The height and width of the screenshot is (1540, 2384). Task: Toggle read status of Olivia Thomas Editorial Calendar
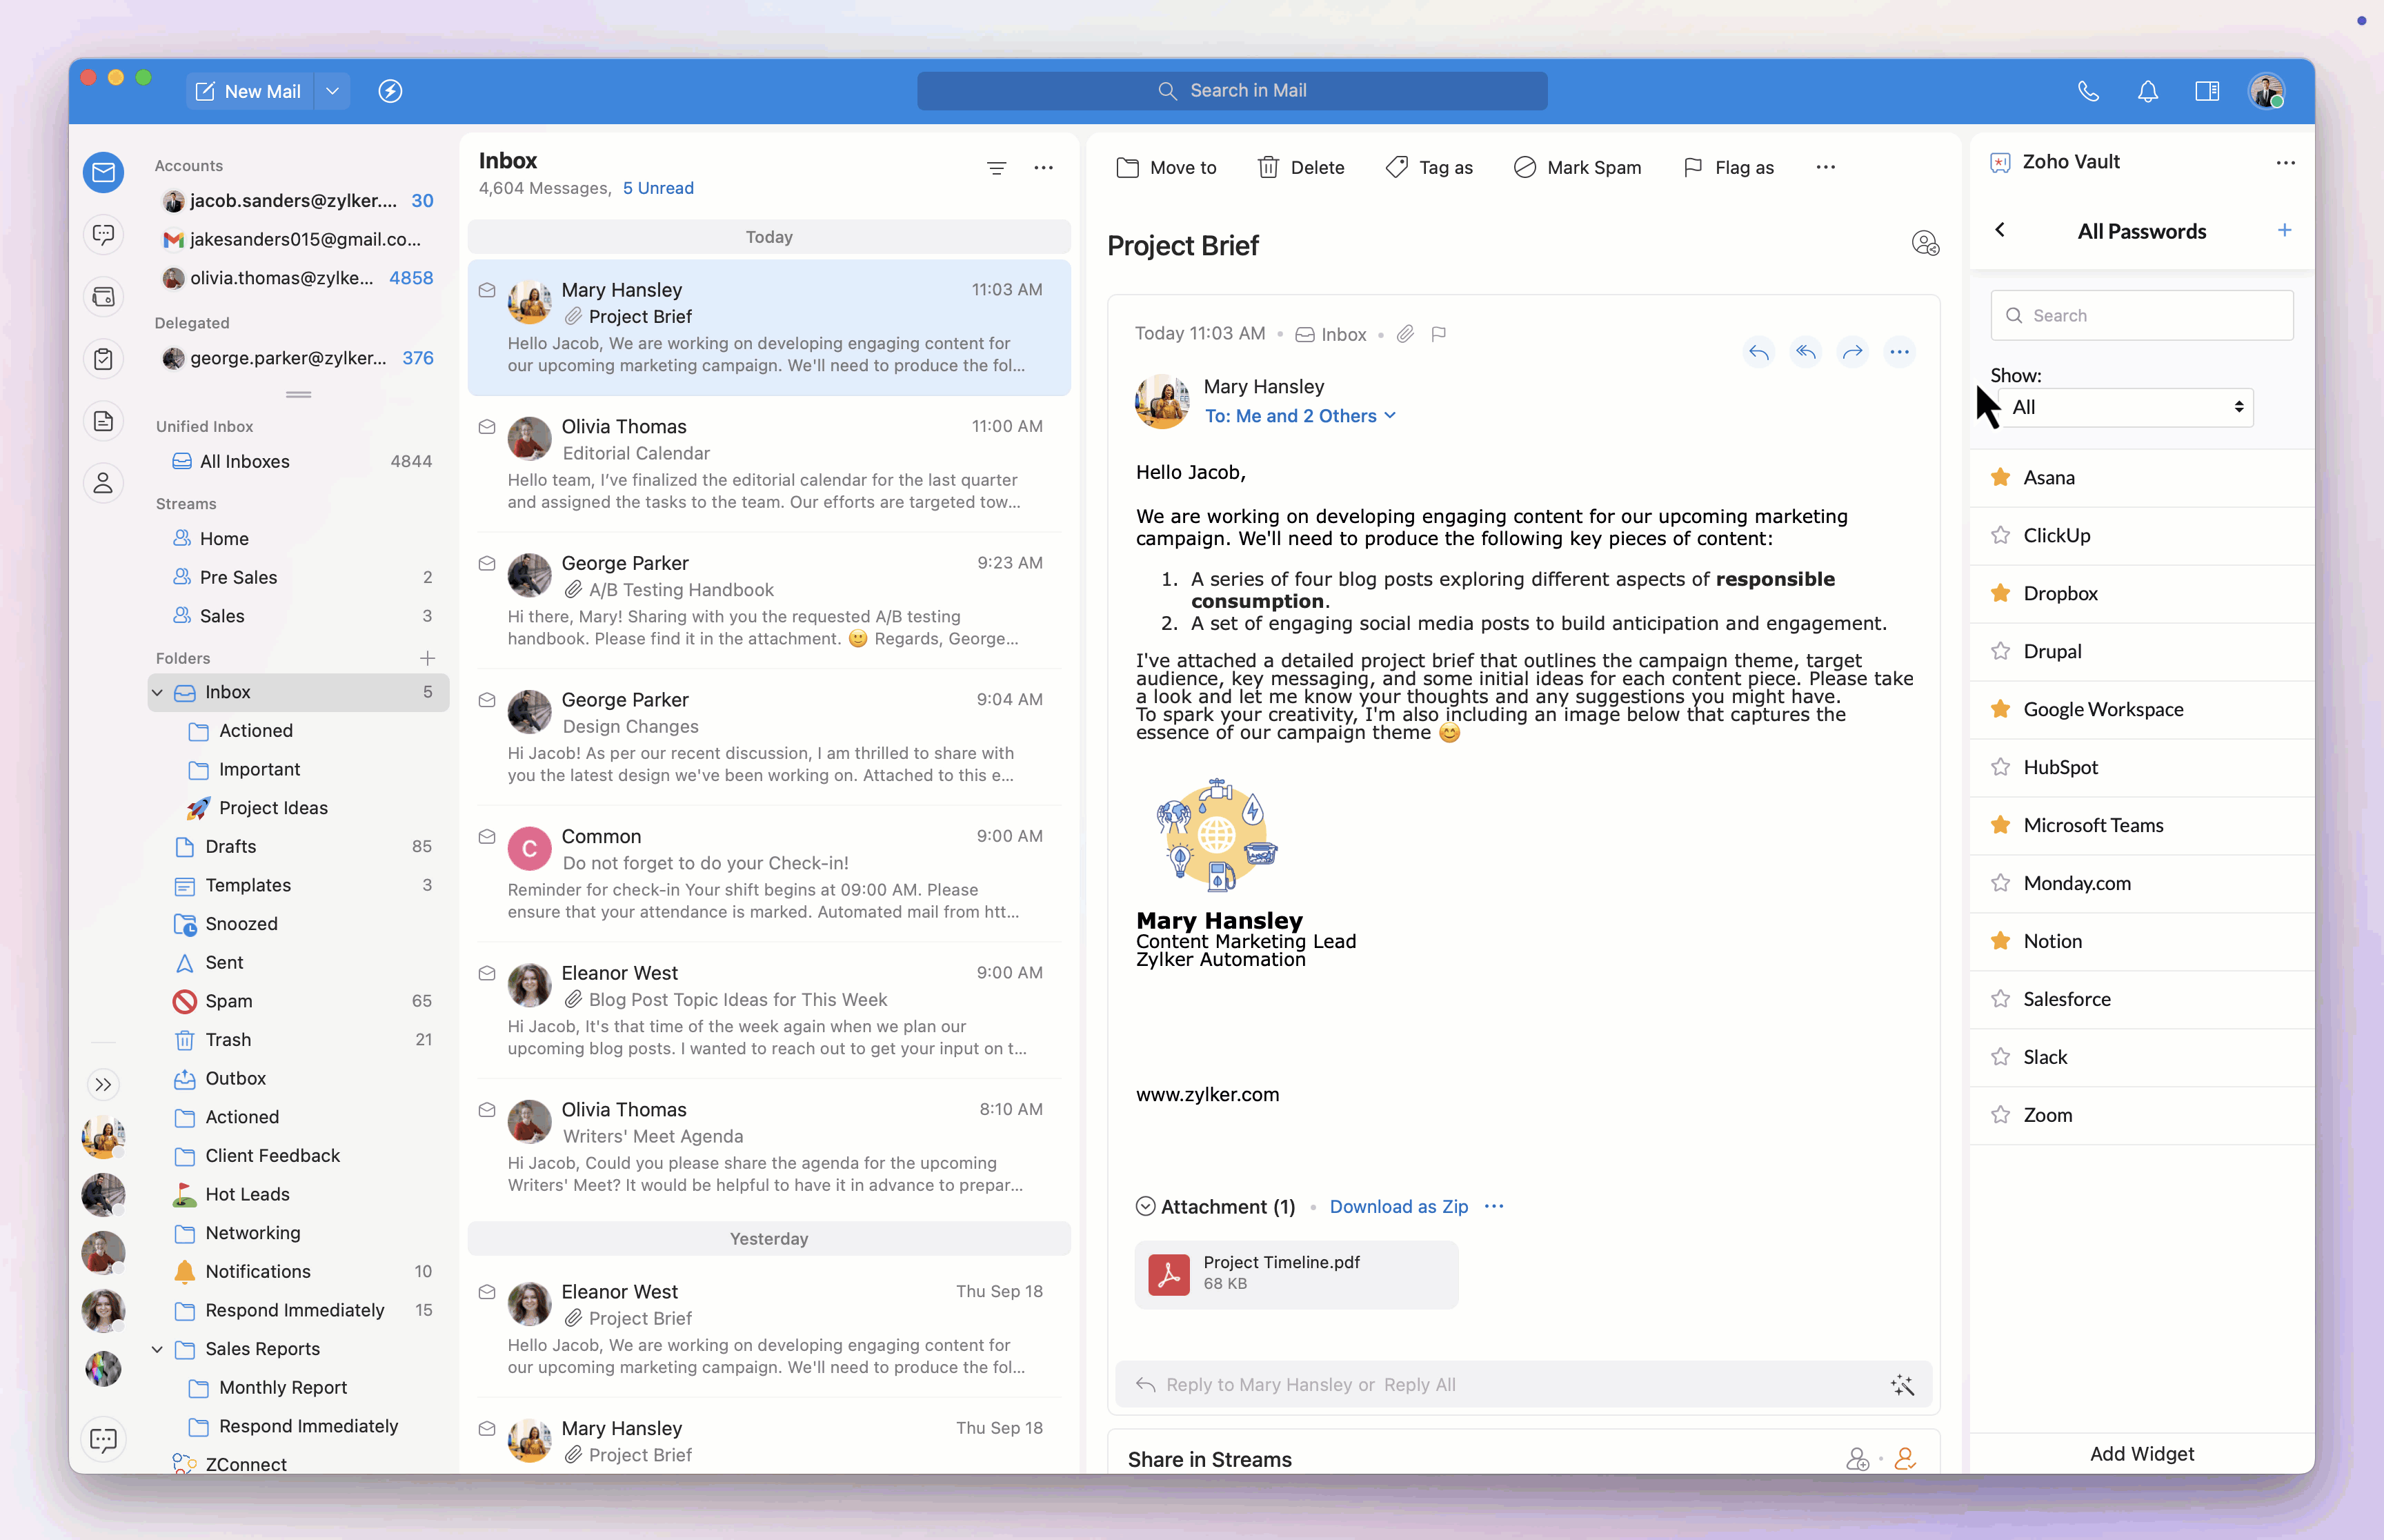coord(487,427)
